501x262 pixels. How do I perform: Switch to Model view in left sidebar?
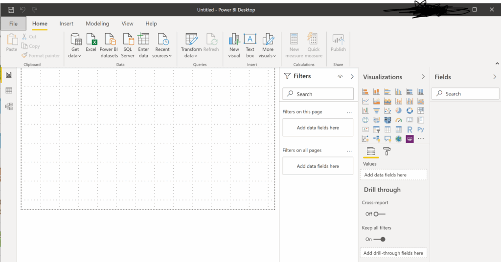point(9,106)
